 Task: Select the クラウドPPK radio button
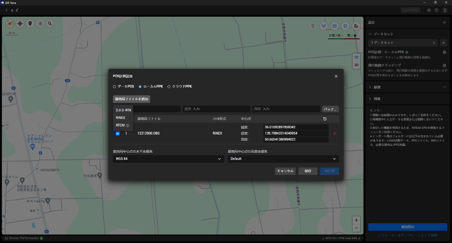pyautogui.click(x=169, y=87)
